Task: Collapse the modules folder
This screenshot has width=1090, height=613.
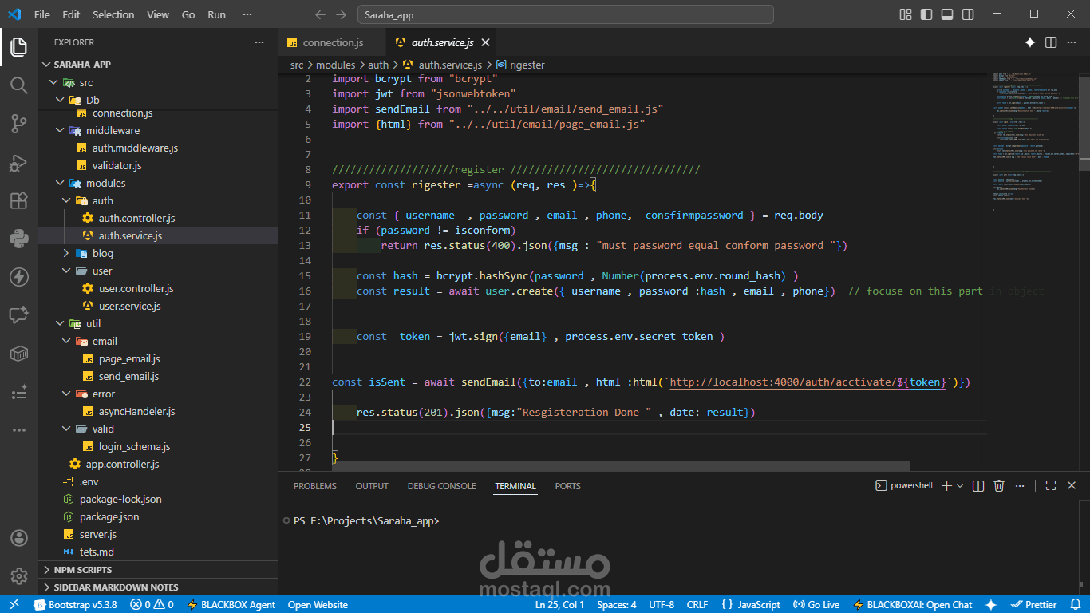Action: coord(158,183)
